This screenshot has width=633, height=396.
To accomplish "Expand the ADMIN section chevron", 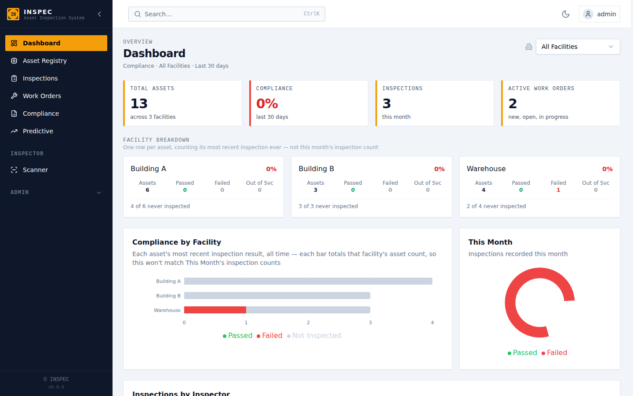I will pos(99,192).
